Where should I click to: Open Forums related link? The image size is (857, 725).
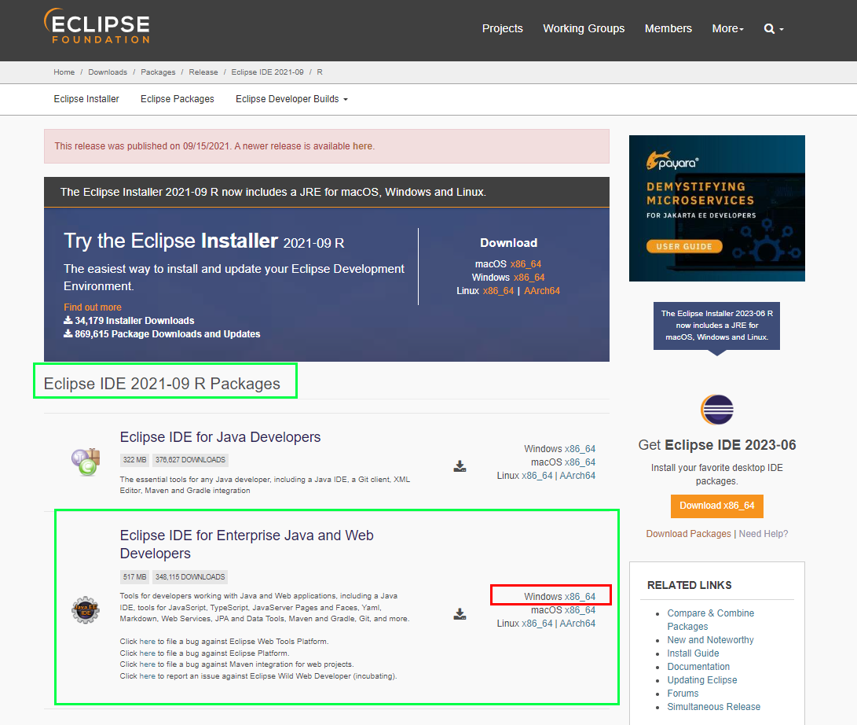[683, 694]
